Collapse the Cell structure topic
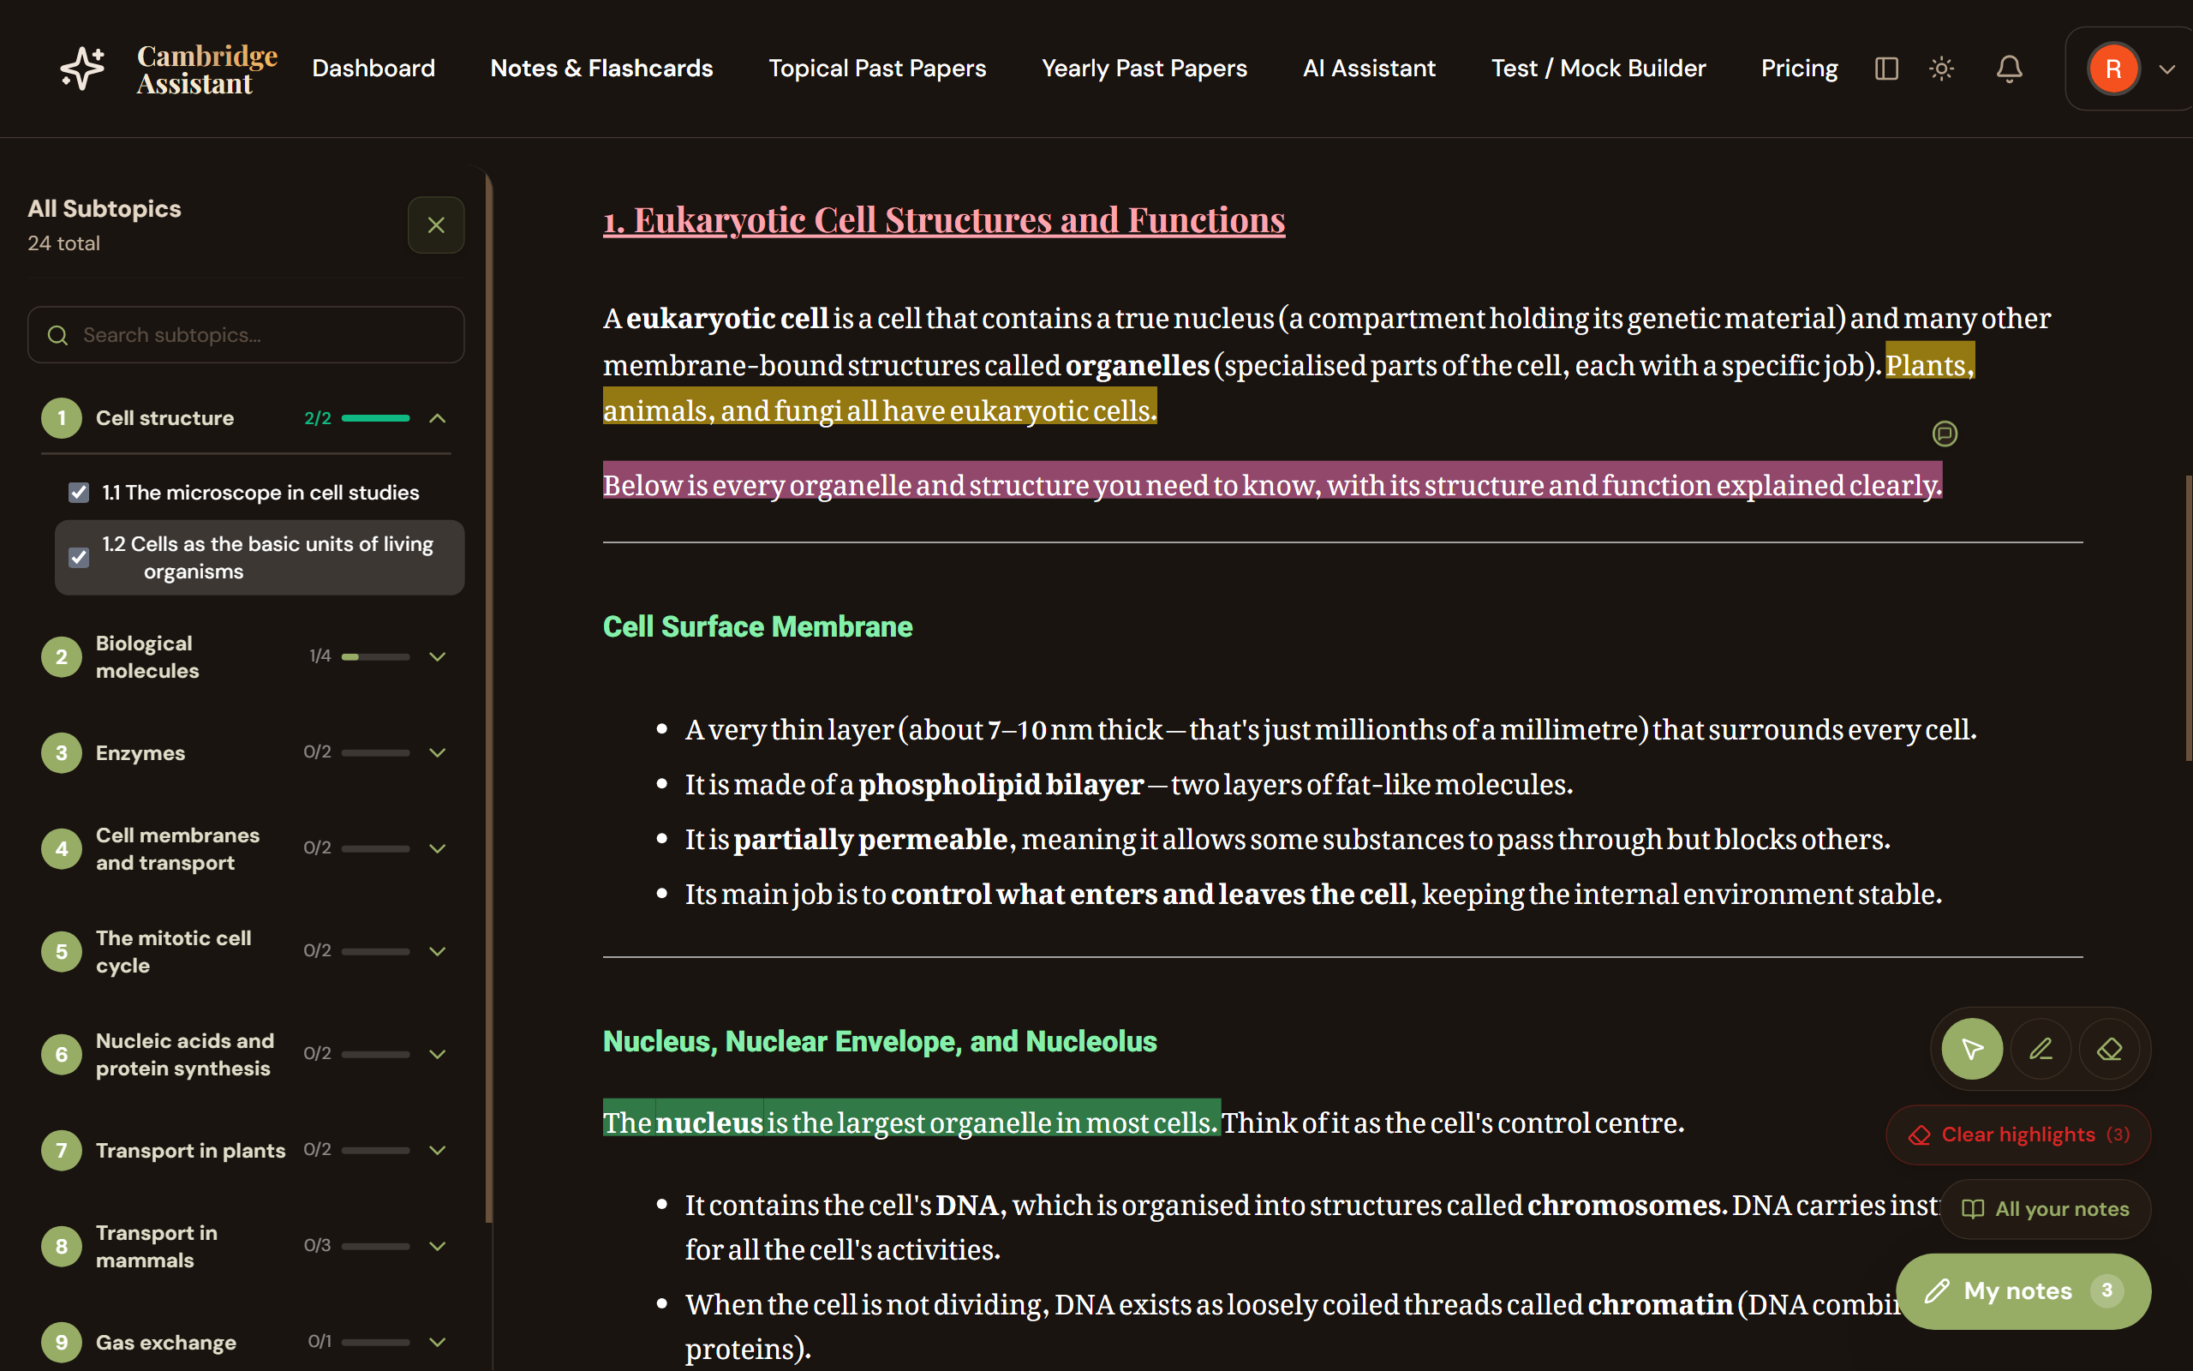2193x1371 pixels. 438,418
